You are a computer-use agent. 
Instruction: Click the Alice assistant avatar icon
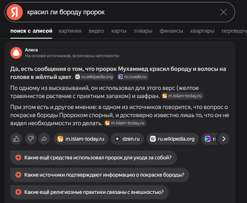pyautogui.click(x=16, y=53)
